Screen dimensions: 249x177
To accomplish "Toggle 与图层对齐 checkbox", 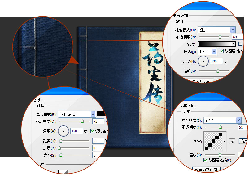I will pos(221,51).
